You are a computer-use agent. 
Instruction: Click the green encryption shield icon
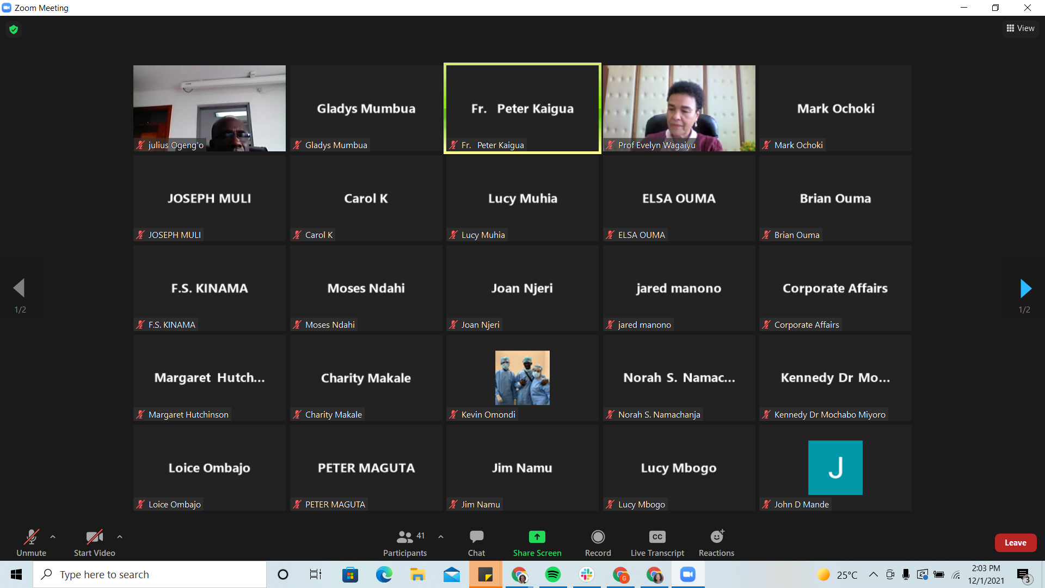click(x=14, y=29)
